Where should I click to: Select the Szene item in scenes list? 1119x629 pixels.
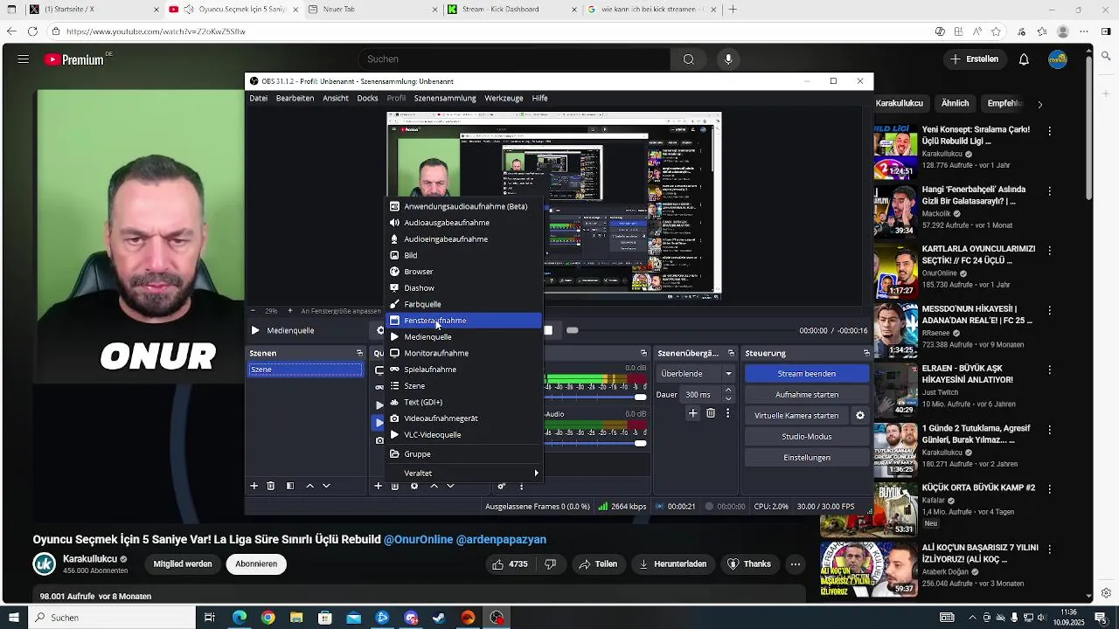coord(305,370)
